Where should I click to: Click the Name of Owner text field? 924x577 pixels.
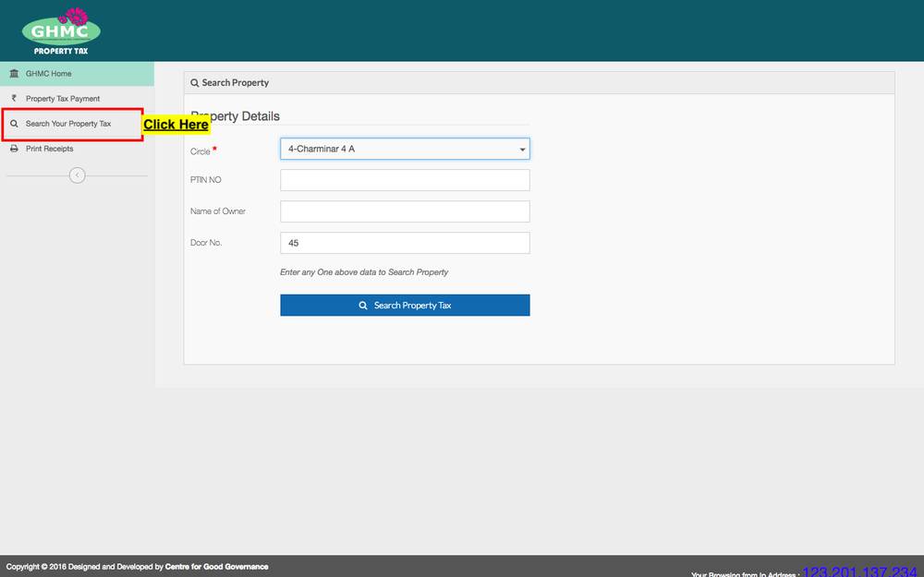405,210
